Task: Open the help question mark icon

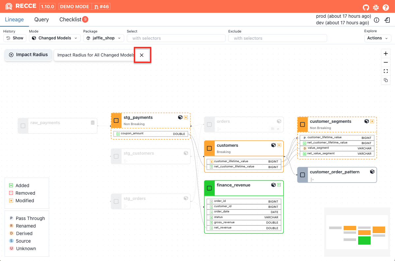Action: pyautogui.click(x=386, y=7)
